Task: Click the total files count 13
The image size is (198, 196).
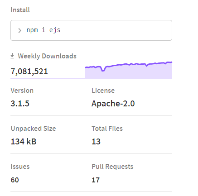Action: tap(96, 142)
